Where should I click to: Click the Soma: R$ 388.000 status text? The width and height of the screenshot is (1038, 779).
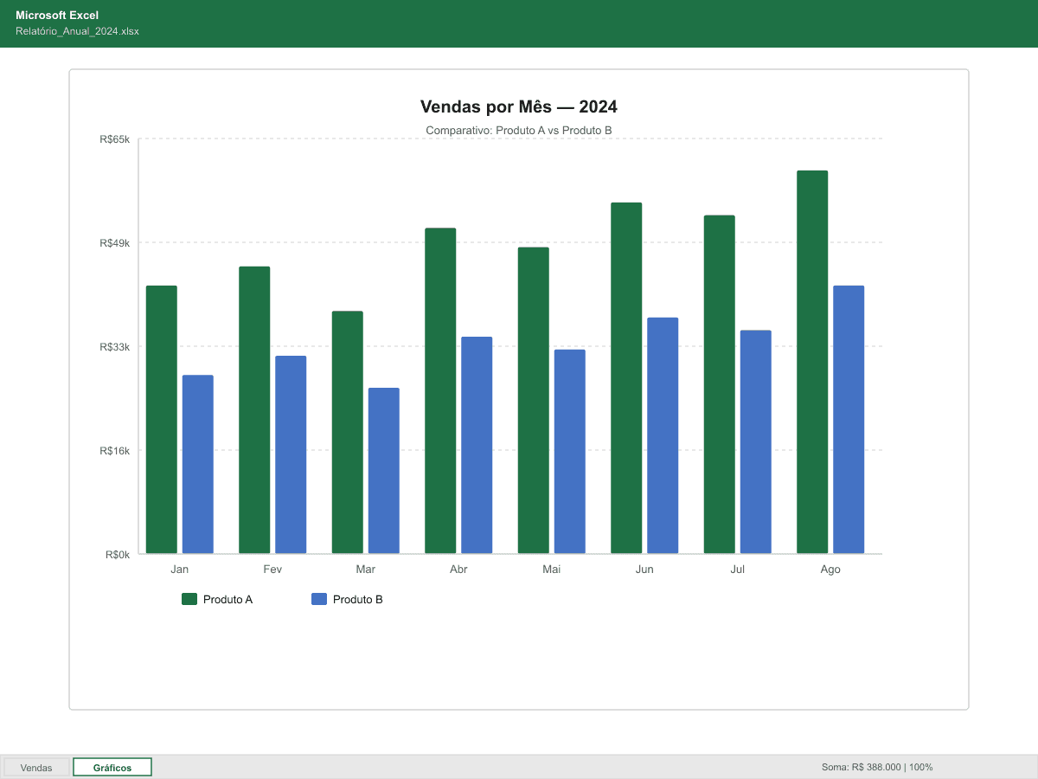(862, 767)
